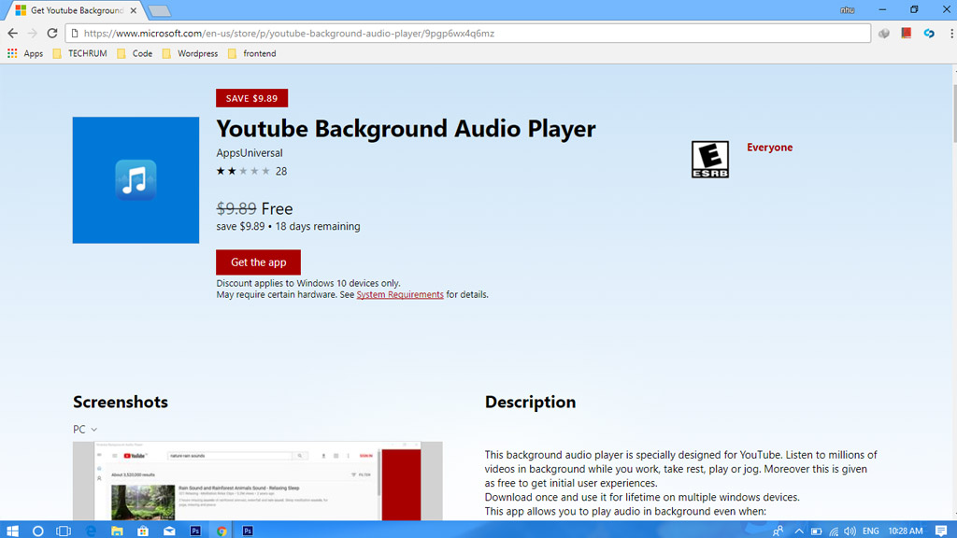Image resolution: width=957 pixels, height=538 pixels.
Task: Open the Action Center notifications icon
Action: tap(941, 531)
